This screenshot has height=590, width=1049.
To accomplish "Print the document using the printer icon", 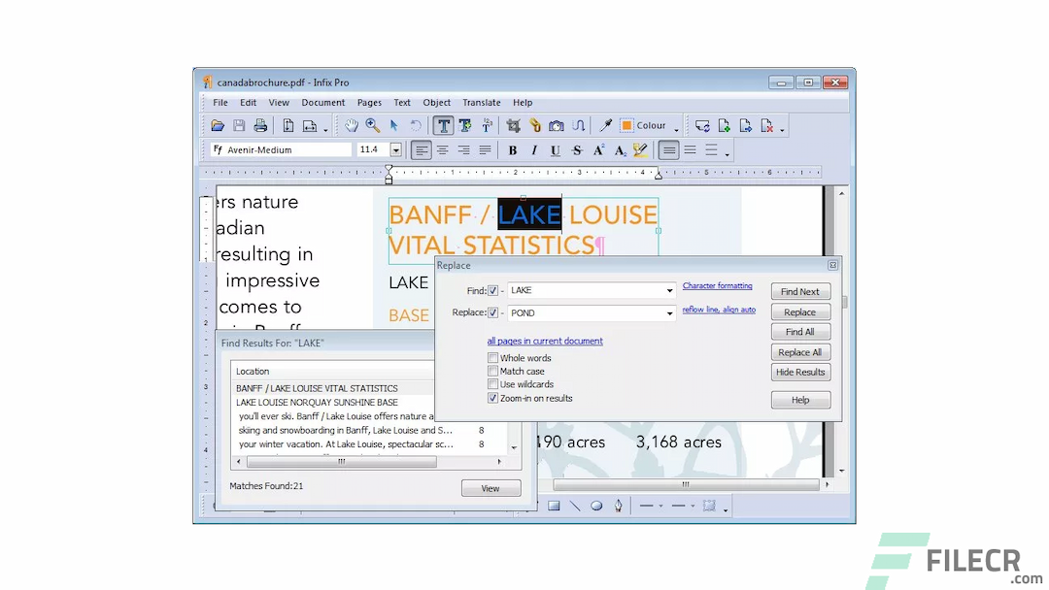I will coord(258,125).
